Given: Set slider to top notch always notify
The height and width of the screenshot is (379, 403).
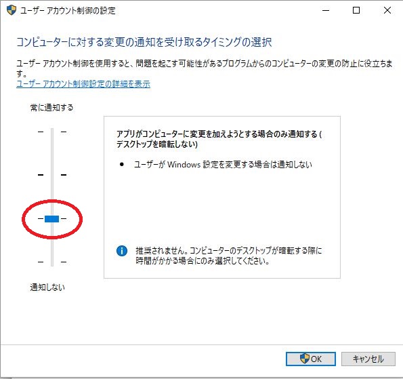Looking at the screenshot, I should tap(52, 132).
